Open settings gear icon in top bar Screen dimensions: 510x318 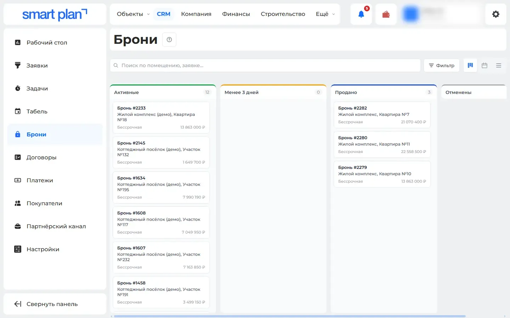click(496, 14)
